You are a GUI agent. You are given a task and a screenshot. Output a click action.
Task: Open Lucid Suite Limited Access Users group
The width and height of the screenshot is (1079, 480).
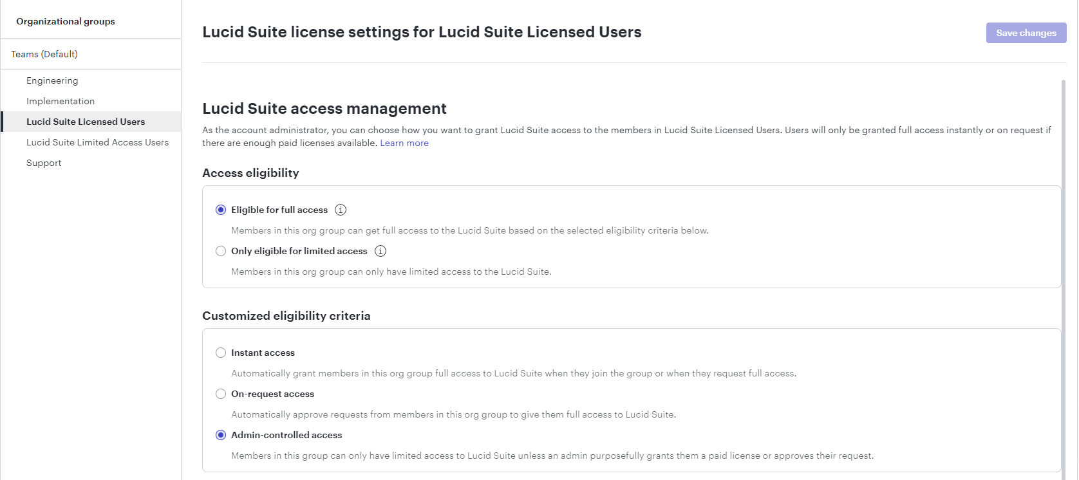(97, 142)
